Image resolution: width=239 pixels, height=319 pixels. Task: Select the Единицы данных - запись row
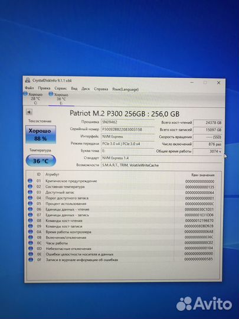coord(122,215)
